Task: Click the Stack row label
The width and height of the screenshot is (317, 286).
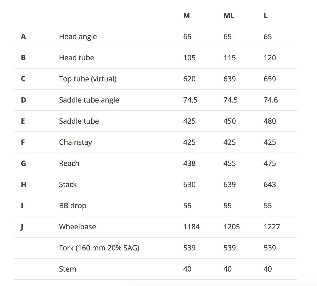Action: pyautogui.click(x=68, y=184)
